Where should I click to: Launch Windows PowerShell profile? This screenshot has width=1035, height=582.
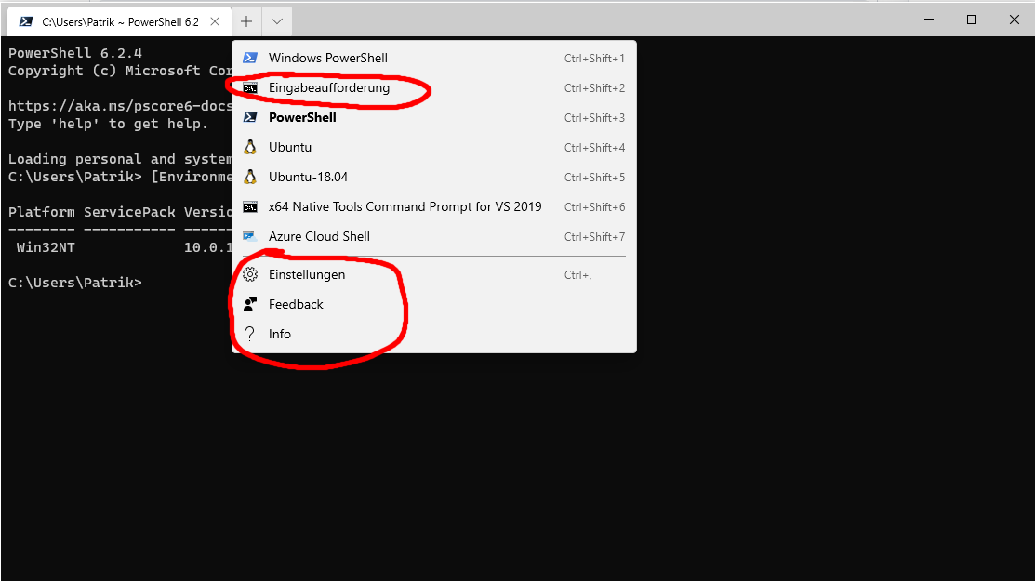pos(434,58)
